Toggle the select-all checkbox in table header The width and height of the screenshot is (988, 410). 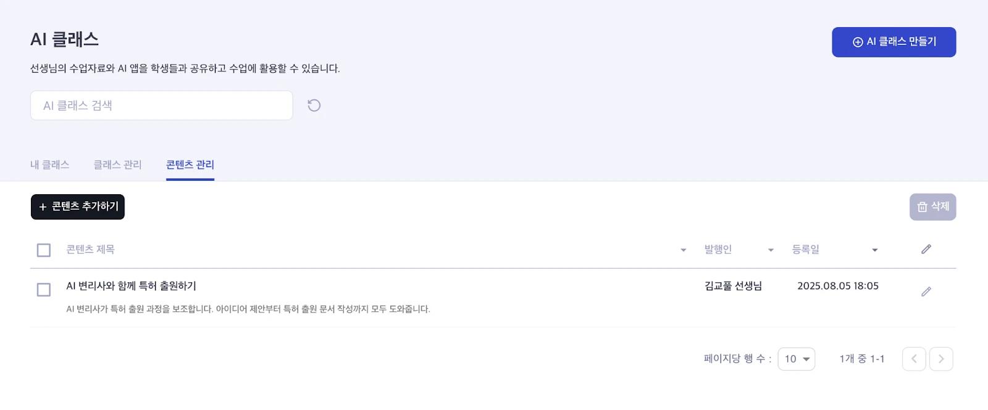point(44,250)
